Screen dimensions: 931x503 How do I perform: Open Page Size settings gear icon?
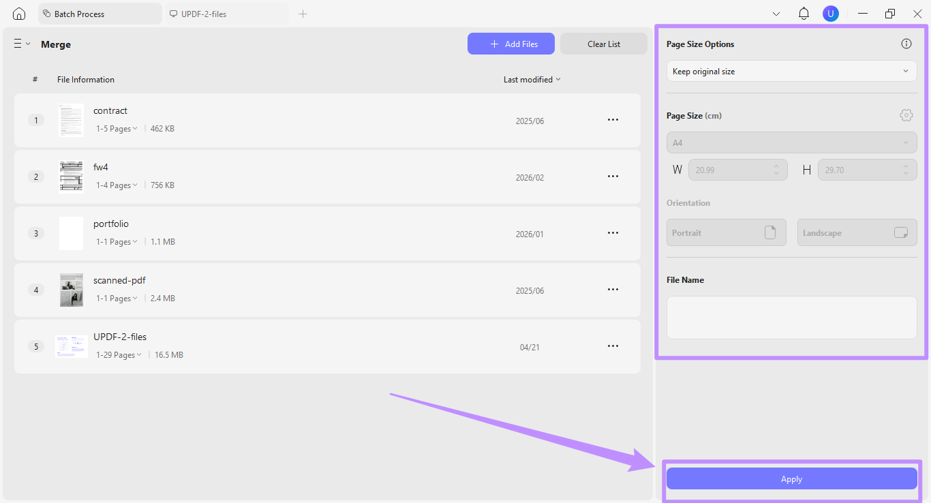[x=906, y=115]
